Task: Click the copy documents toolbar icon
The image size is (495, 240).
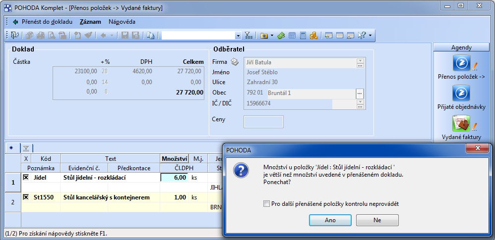Action: (151, 36)
